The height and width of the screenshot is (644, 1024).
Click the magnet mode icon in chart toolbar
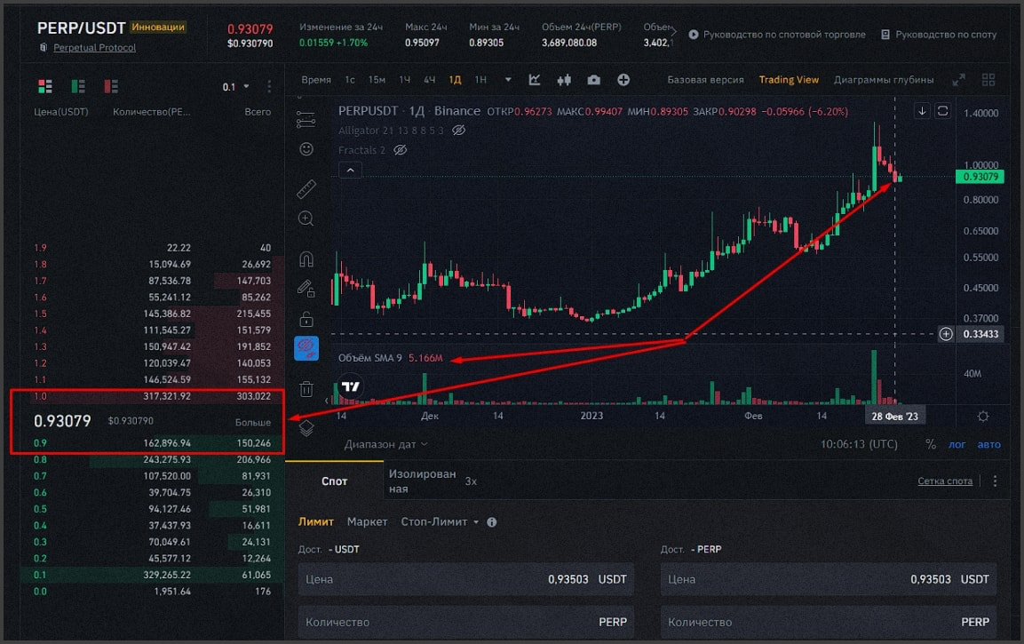306,259
